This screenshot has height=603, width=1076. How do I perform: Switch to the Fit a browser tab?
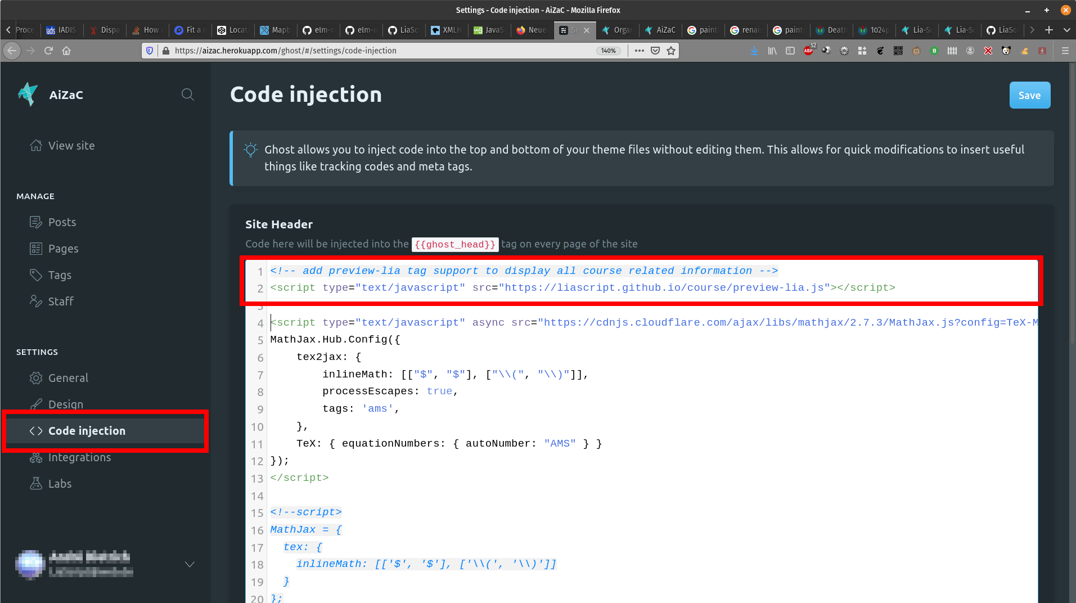190,30
